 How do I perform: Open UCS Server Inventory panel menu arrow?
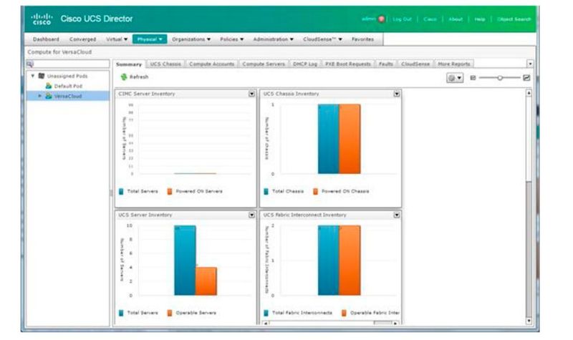[252, 215]
